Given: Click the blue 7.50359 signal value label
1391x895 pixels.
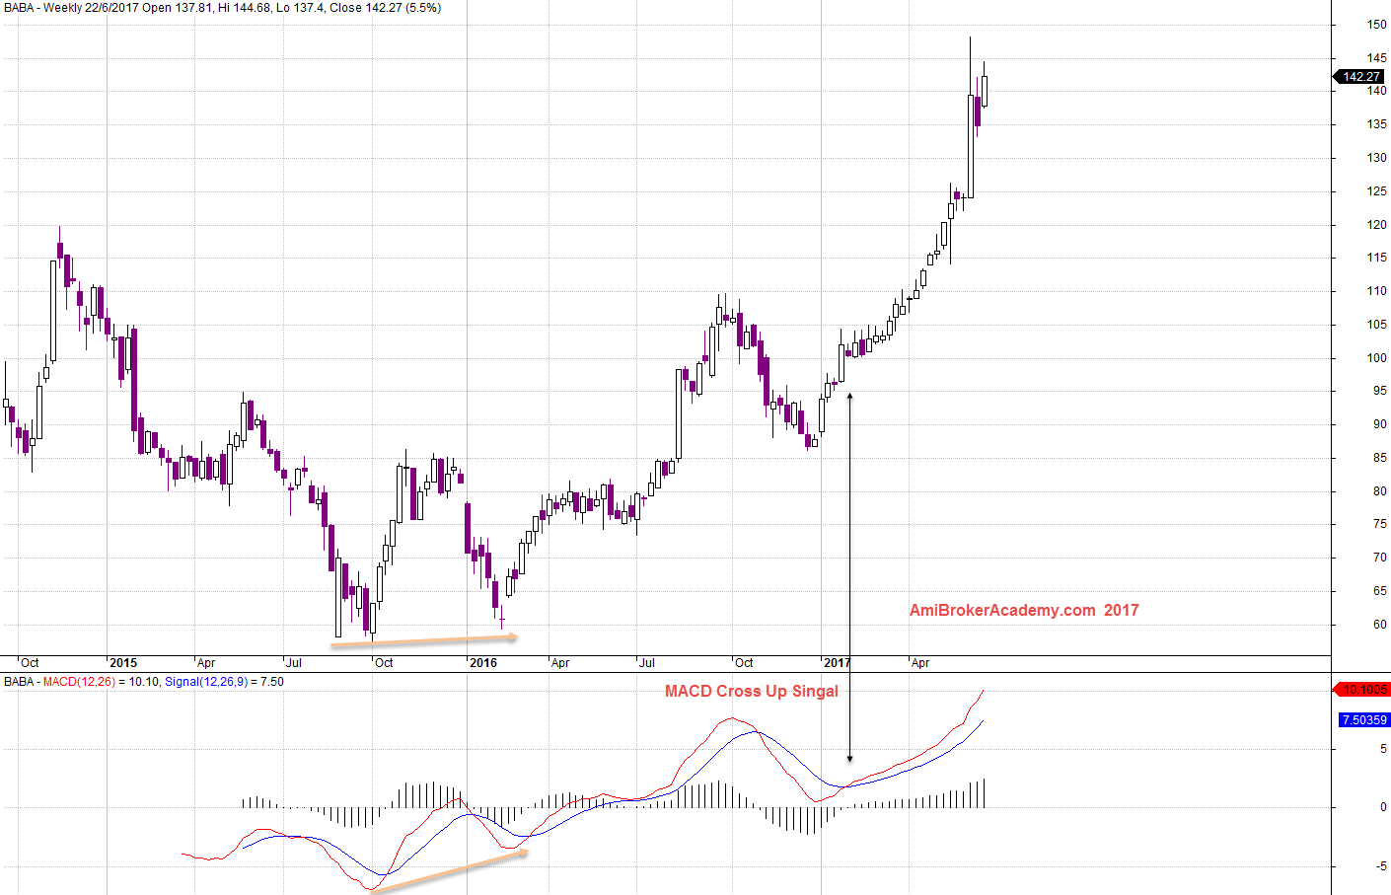Looking at the screenshot, I should [x=1364, y=720].
